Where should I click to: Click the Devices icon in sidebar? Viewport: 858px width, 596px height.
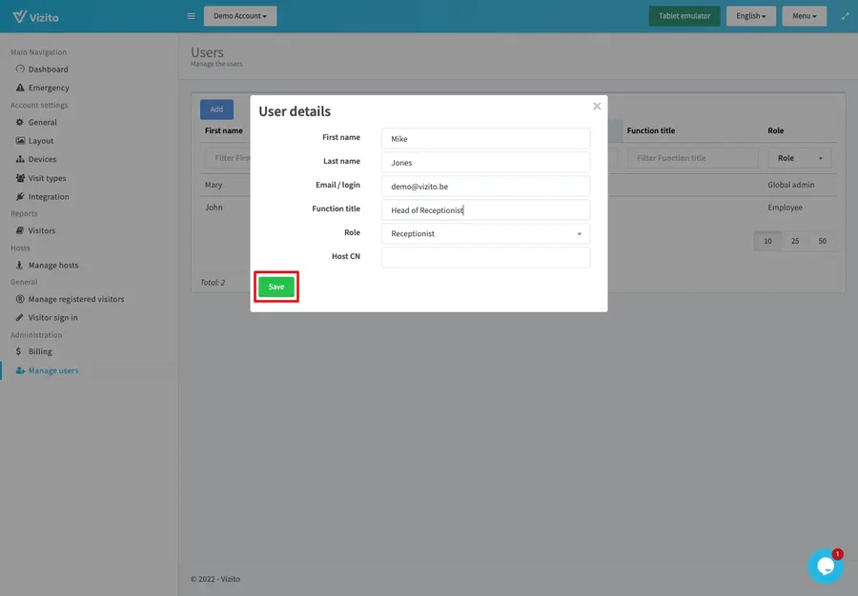point(20,160)
